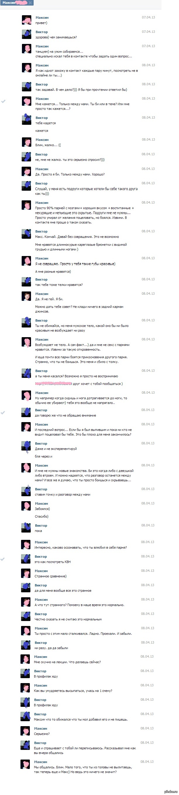Select the checkmark beside 'Мне кажется… Только между нами'
Image resolution: width=179 pixels, height=795 pixels.
tap(4, 101)
